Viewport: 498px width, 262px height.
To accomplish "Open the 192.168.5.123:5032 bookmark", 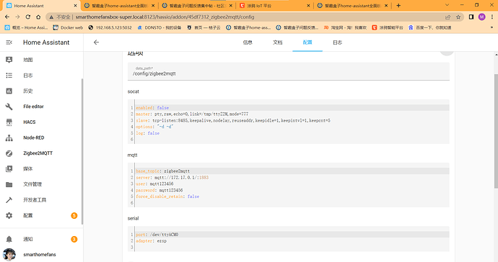I will click(x=110, y=27).
